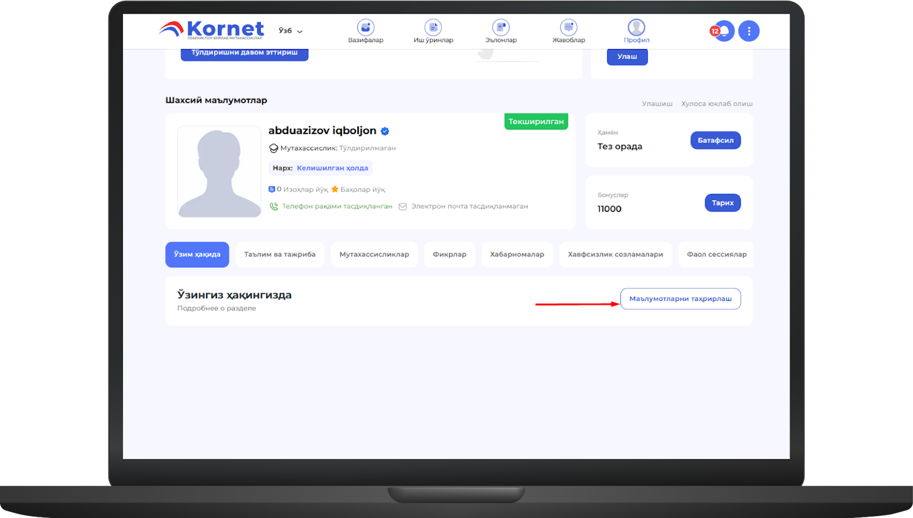Open the Профил icon in navigation
913x518 pixels.
(x=636, y=28)
